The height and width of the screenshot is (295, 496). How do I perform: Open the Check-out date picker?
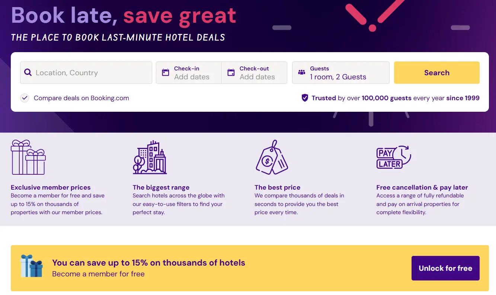coord(257,73)
